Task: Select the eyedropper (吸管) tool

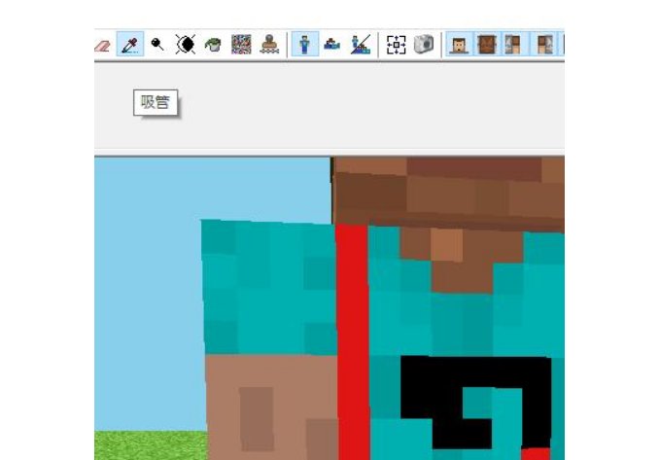Action: tap(129, 45)
